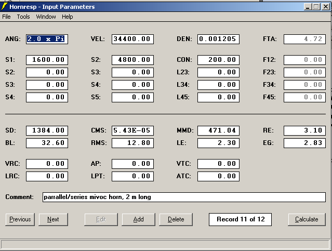332x251 pixels.
Task: Open the Window menu
Action: pyautogui.click(x=46, y=17)
